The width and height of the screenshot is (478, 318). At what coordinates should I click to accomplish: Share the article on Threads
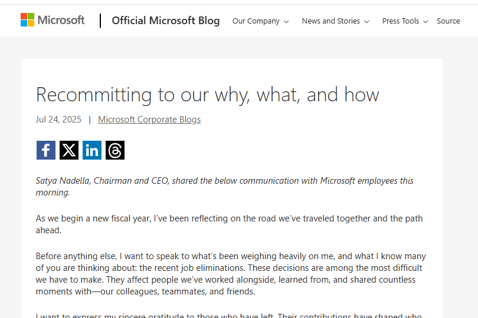(115, 150)
